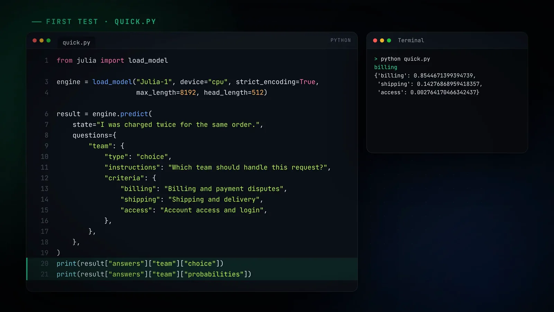Click the PYTHON language label in the editor
The width and height of the screenshot is (554, 312).
point(340,40)
